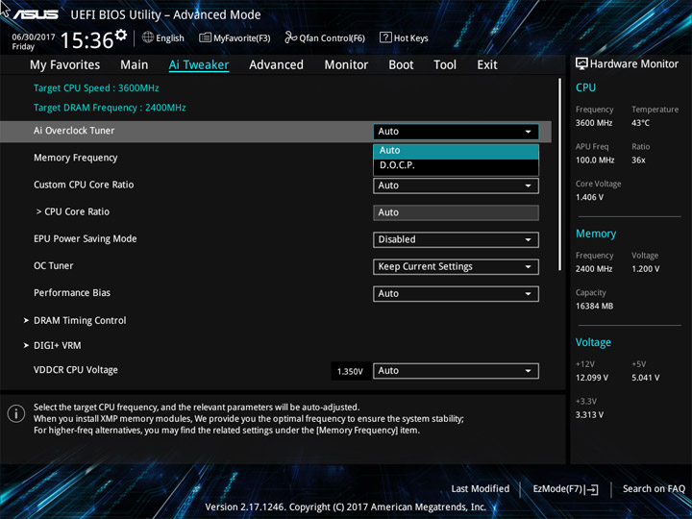The width and height of the screenshot is (692, 519).
Task: Click the Qfan Control fan icon
Action: tap(290, 37)
